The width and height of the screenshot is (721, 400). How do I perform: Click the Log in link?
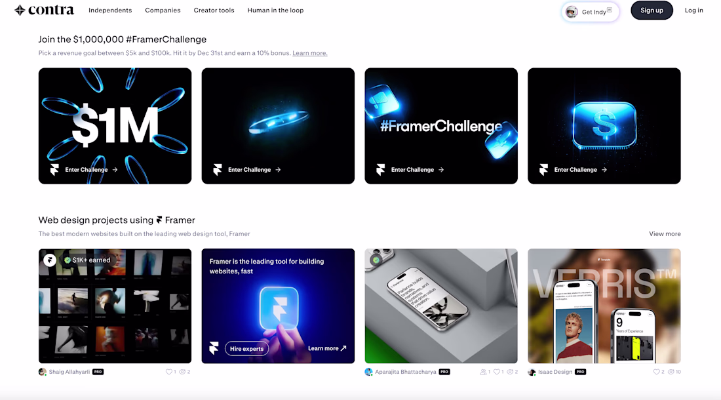tap(693, 10)
